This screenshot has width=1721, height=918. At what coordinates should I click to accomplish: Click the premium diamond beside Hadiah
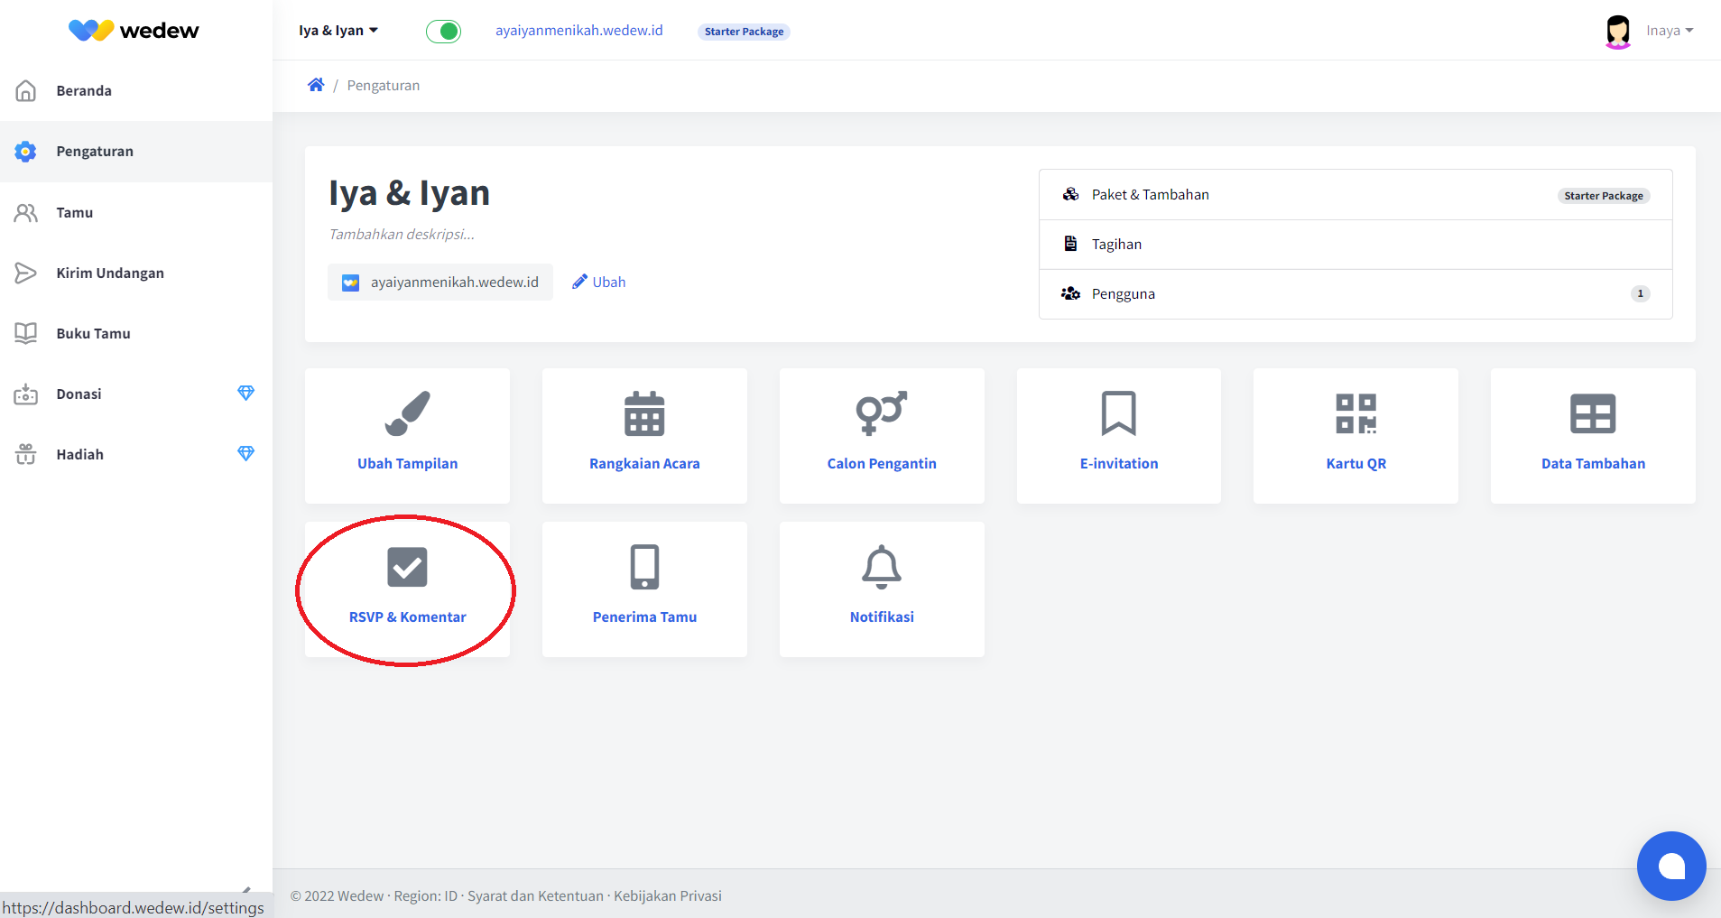245,453
